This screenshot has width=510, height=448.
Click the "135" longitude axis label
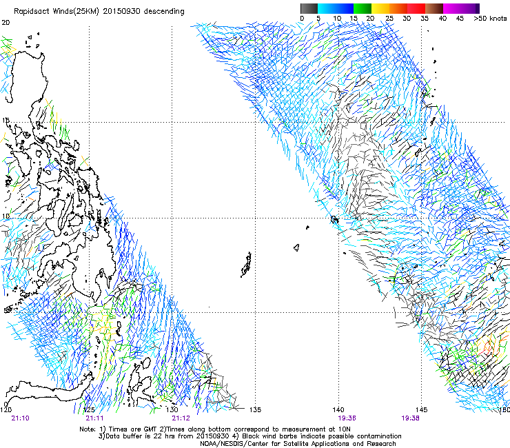[255, 409]
